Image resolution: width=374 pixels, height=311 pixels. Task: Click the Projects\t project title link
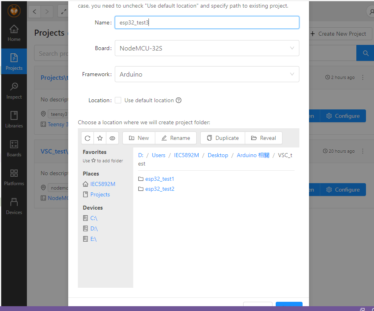[x=55, y=78]
